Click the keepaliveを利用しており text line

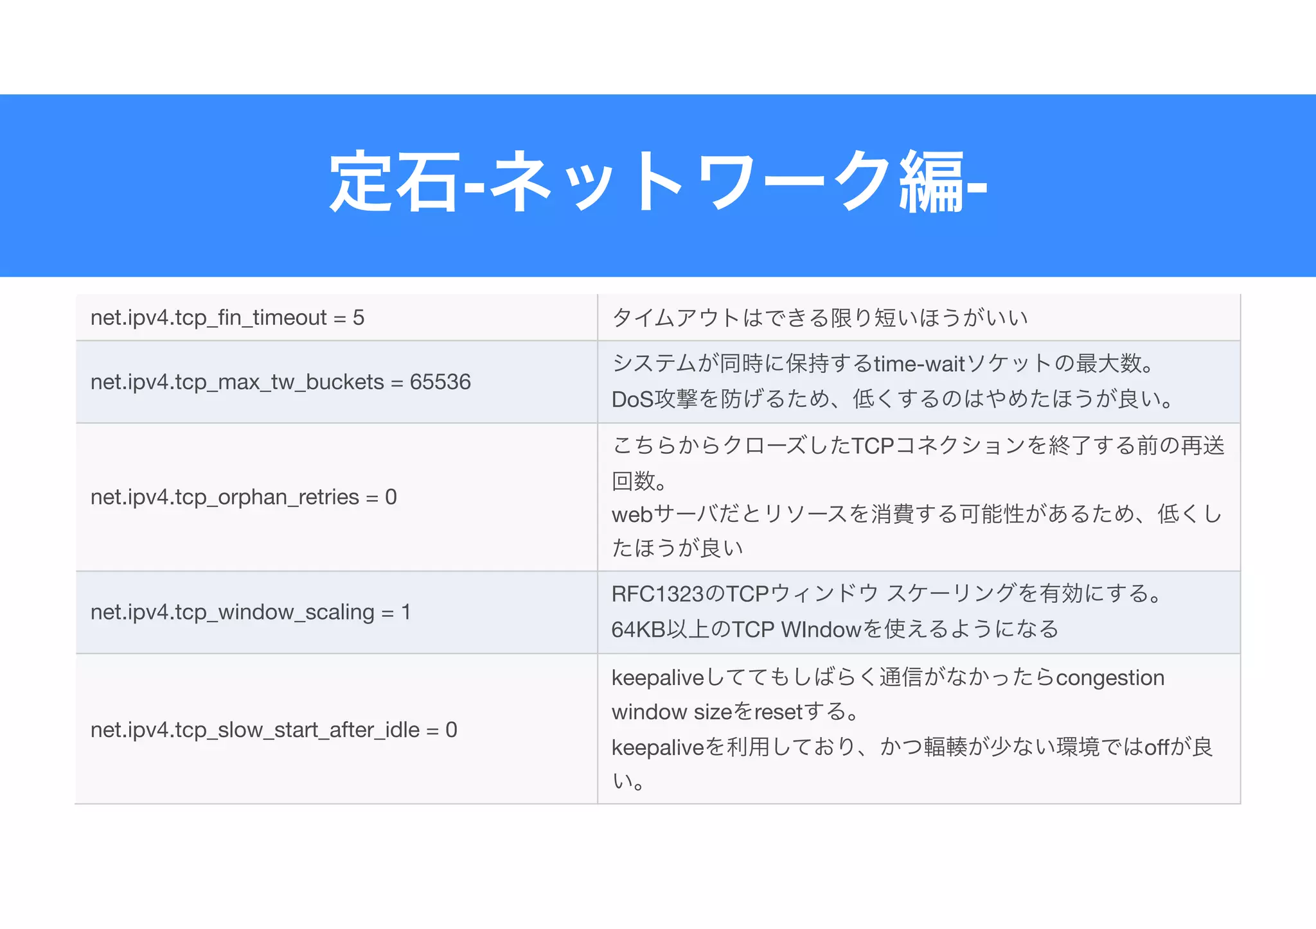tap(911, 746)
